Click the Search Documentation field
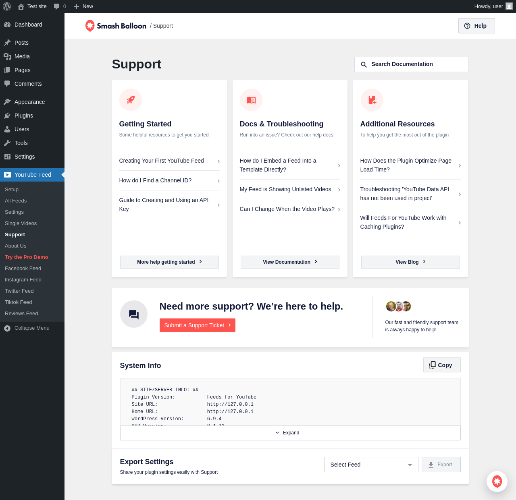The width and height of the screenshot is (516, 500). [x=411, y=64]
